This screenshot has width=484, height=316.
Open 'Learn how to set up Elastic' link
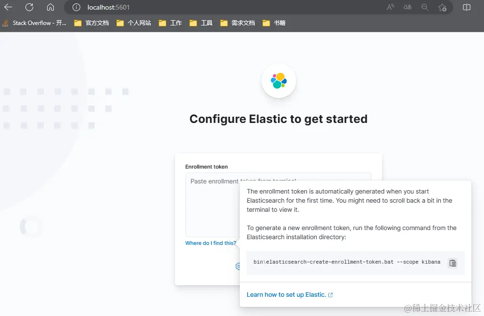289,295
